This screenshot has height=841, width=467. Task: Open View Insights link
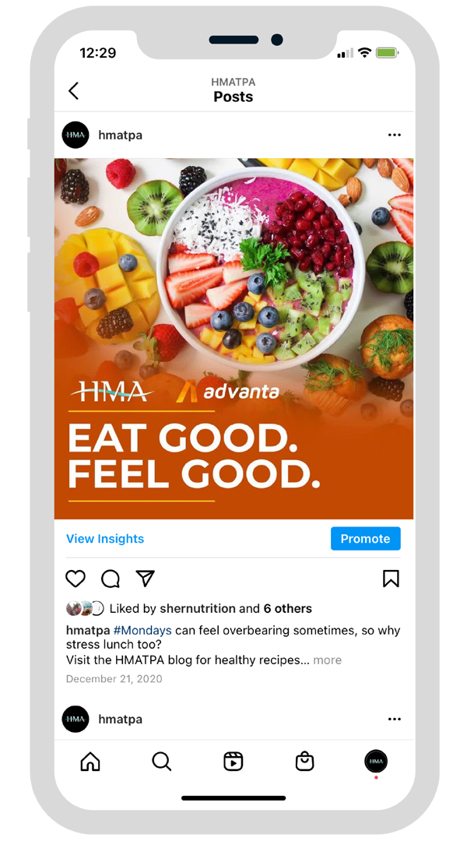(105, 539)
